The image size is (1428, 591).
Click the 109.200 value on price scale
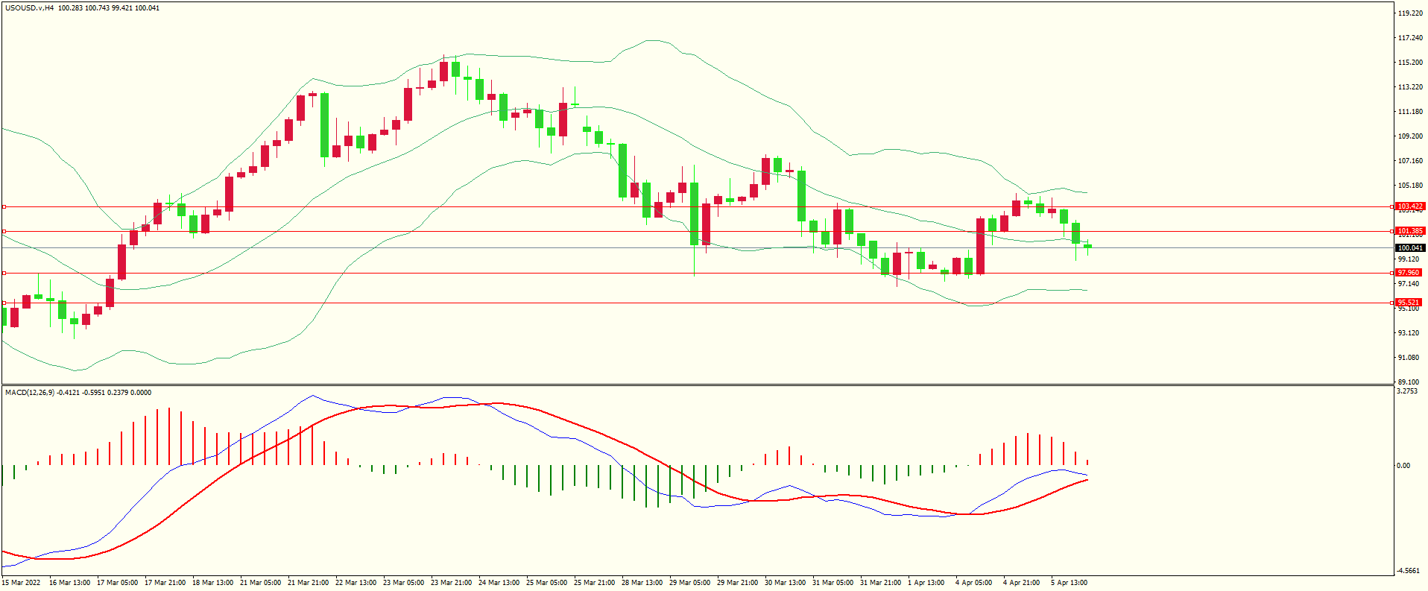(1410, 136)
